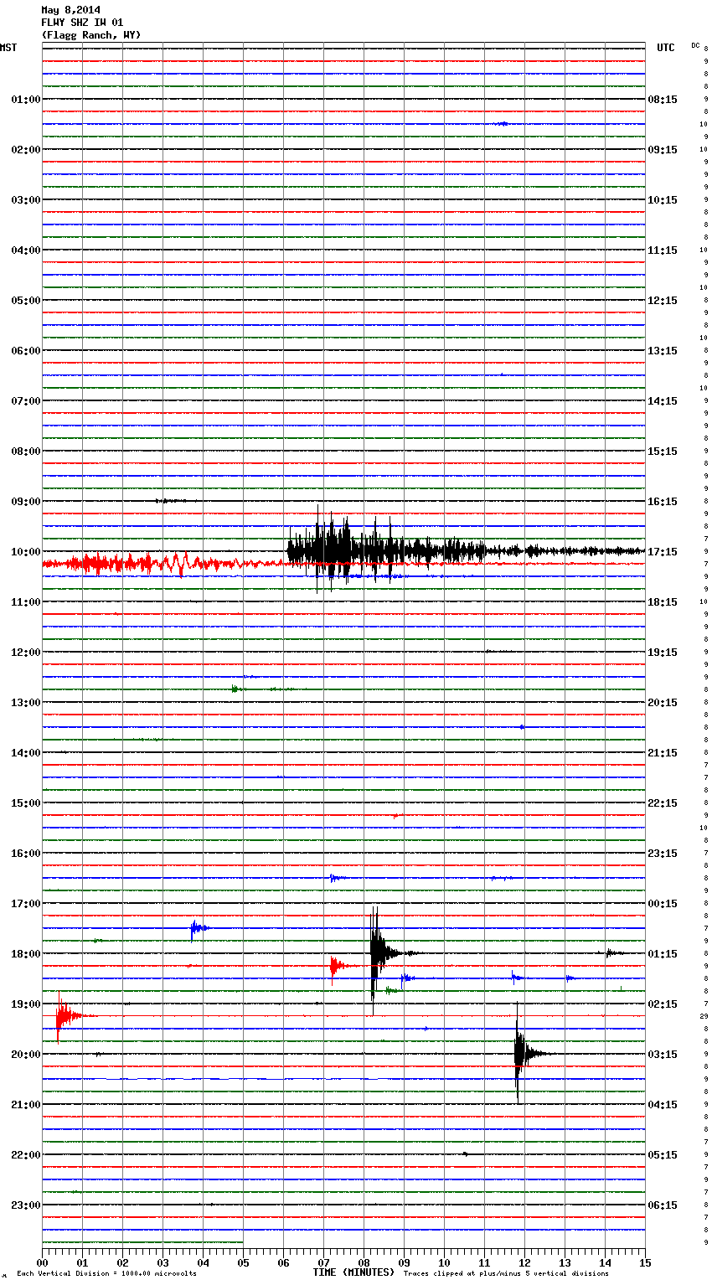The image size is (712, 1285).
Task: Click the MST time label "05:00"
Action: (25, 300)
